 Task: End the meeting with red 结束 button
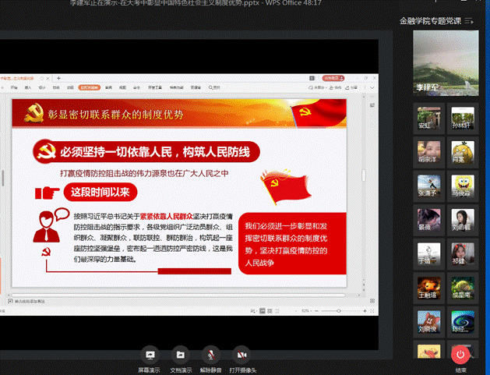(x=460, y=357)
